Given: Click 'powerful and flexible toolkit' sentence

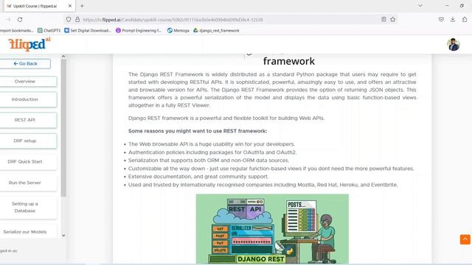Looking at the screenshot, I should [x=226, y=118].
